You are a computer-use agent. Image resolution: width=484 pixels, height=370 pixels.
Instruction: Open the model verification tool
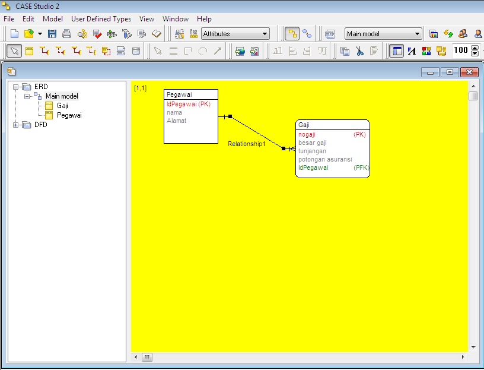click(95, 34)
